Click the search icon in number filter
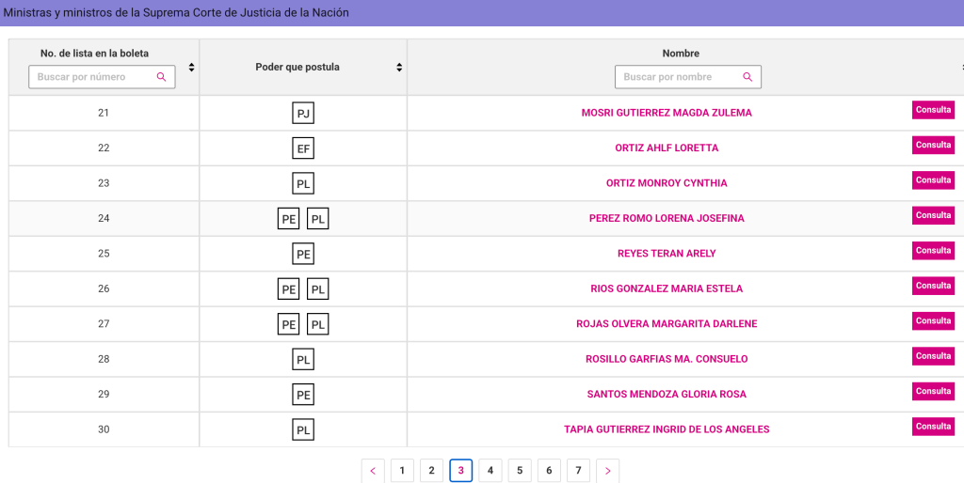The height and width of the screenshot is (483, 964). (x=162, y=77)
